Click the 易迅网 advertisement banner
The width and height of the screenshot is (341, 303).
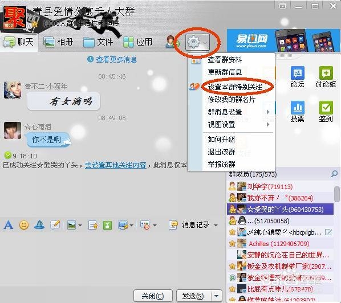[x=283, y=40]
